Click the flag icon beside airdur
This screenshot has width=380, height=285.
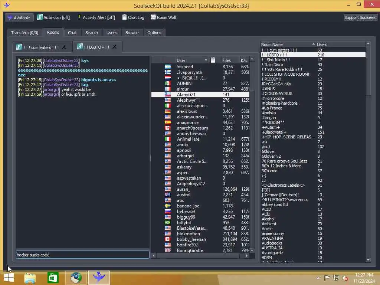[x=168, y=89]
